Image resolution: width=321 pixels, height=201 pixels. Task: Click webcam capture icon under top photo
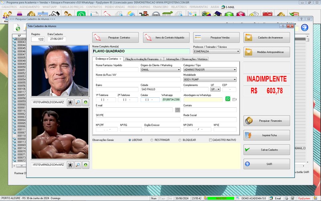pyautogui.click(x=70, y=102)
